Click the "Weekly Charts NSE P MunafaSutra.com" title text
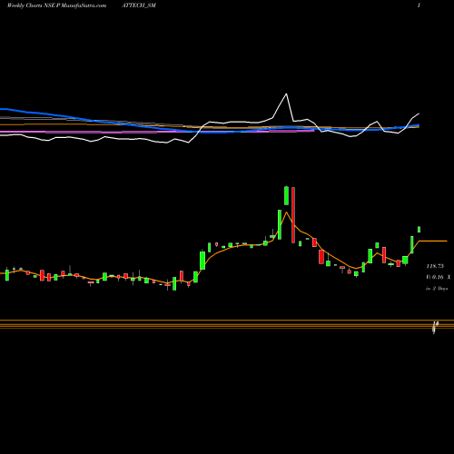This screenshot has height=454, width=454. pos(56,5)
